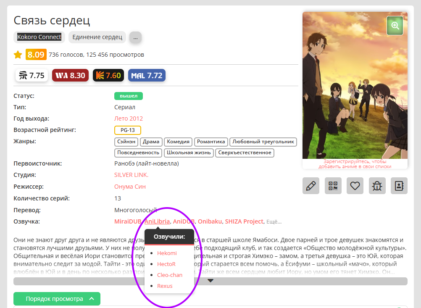Click the Shikimori 7.75 rating badge
This screenshot has width=421, height=308.
click(32, 76)
